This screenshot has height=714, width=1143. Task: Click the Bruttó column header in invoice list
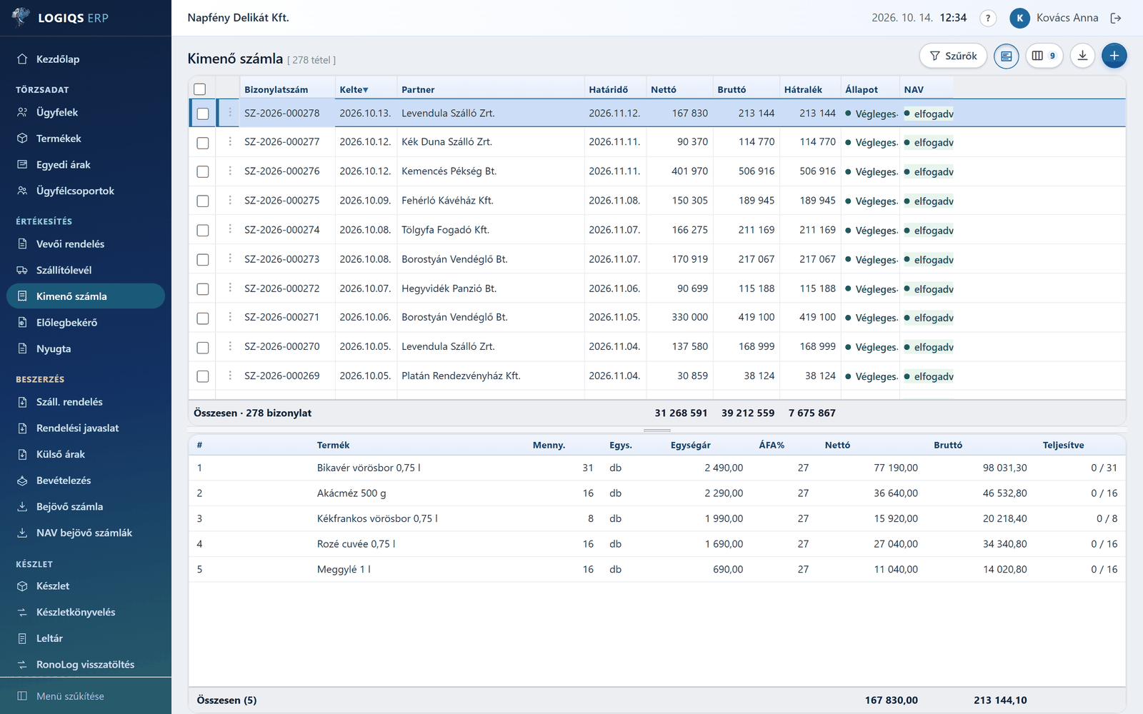click(746, 89)
